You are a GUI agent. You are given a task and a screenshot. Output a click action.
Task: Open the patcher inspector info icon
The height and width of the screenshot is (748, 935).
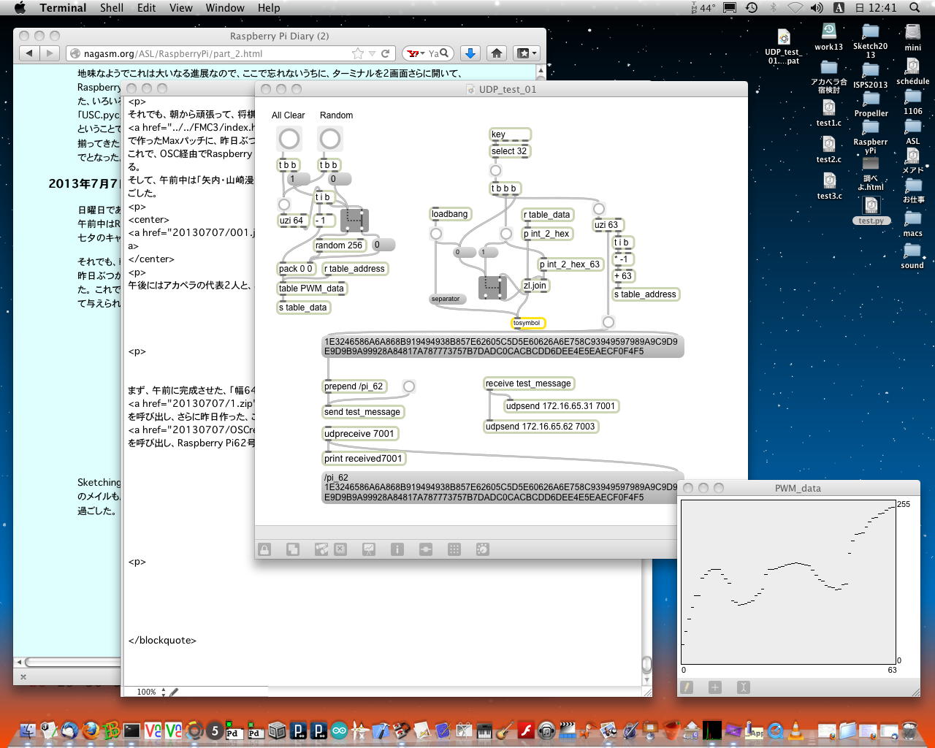pyautogui.click(x=397, y=549)
